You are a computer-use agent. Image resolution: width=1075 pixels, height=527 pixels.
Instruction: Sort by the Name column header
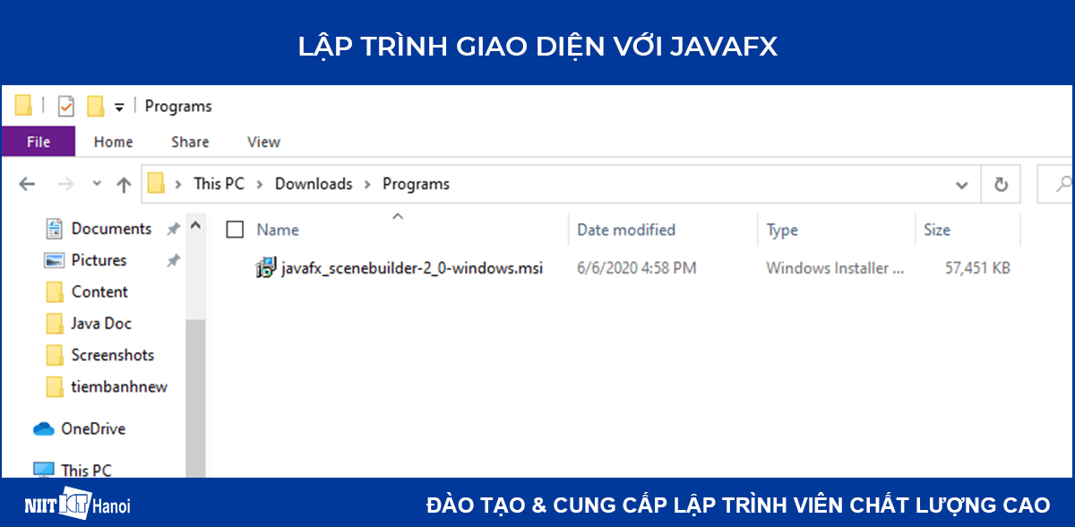(x=278, y=229)
